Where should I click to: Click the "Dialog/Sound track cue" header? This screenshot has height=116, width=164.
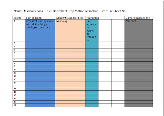(70, 18)
